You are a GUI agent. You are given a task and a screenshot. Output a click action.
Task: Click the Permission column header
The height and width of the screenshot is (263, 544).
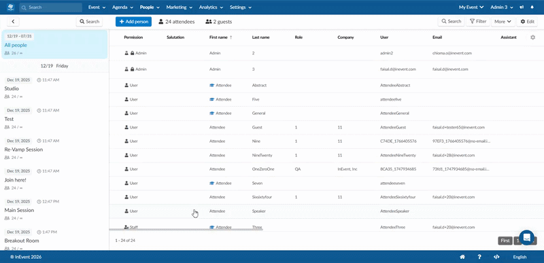pos(133,37)
